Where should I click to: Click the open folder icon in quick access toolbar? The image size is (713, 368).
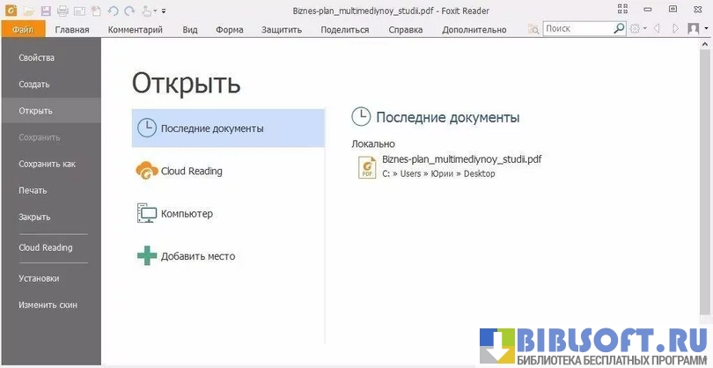point(29,11)
